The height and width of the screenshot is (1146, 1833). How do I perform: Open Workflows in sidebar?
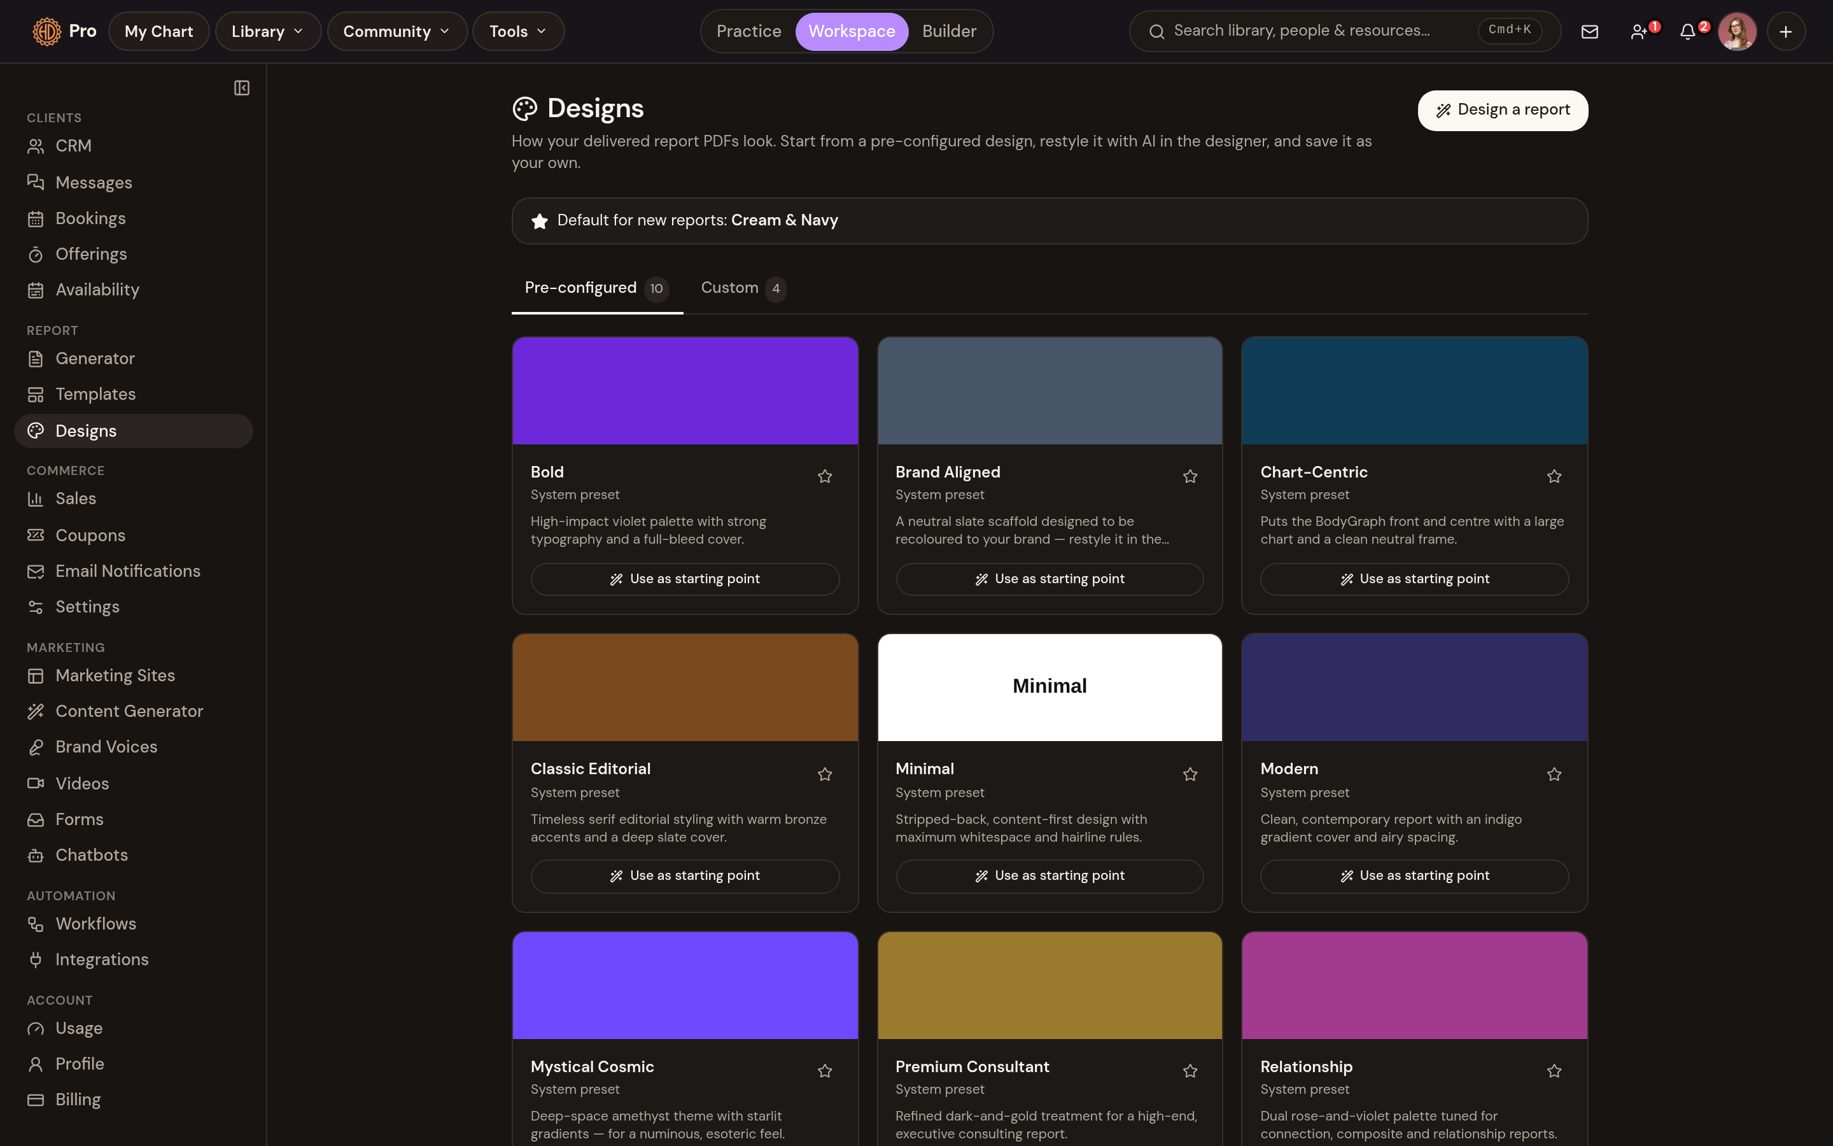point(133,924)
